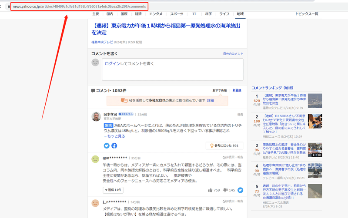Click rank 1 article thumbnail of the power plant
Image resolution: width=348 pixels, height=218 pixels.
pyautogui.click(x=315, y=101)
